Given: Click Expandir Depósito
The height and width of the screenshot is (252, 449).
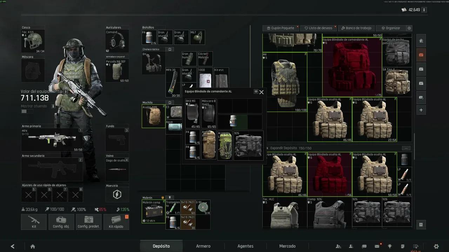Looking at the screenshot, I should (284, 148).
